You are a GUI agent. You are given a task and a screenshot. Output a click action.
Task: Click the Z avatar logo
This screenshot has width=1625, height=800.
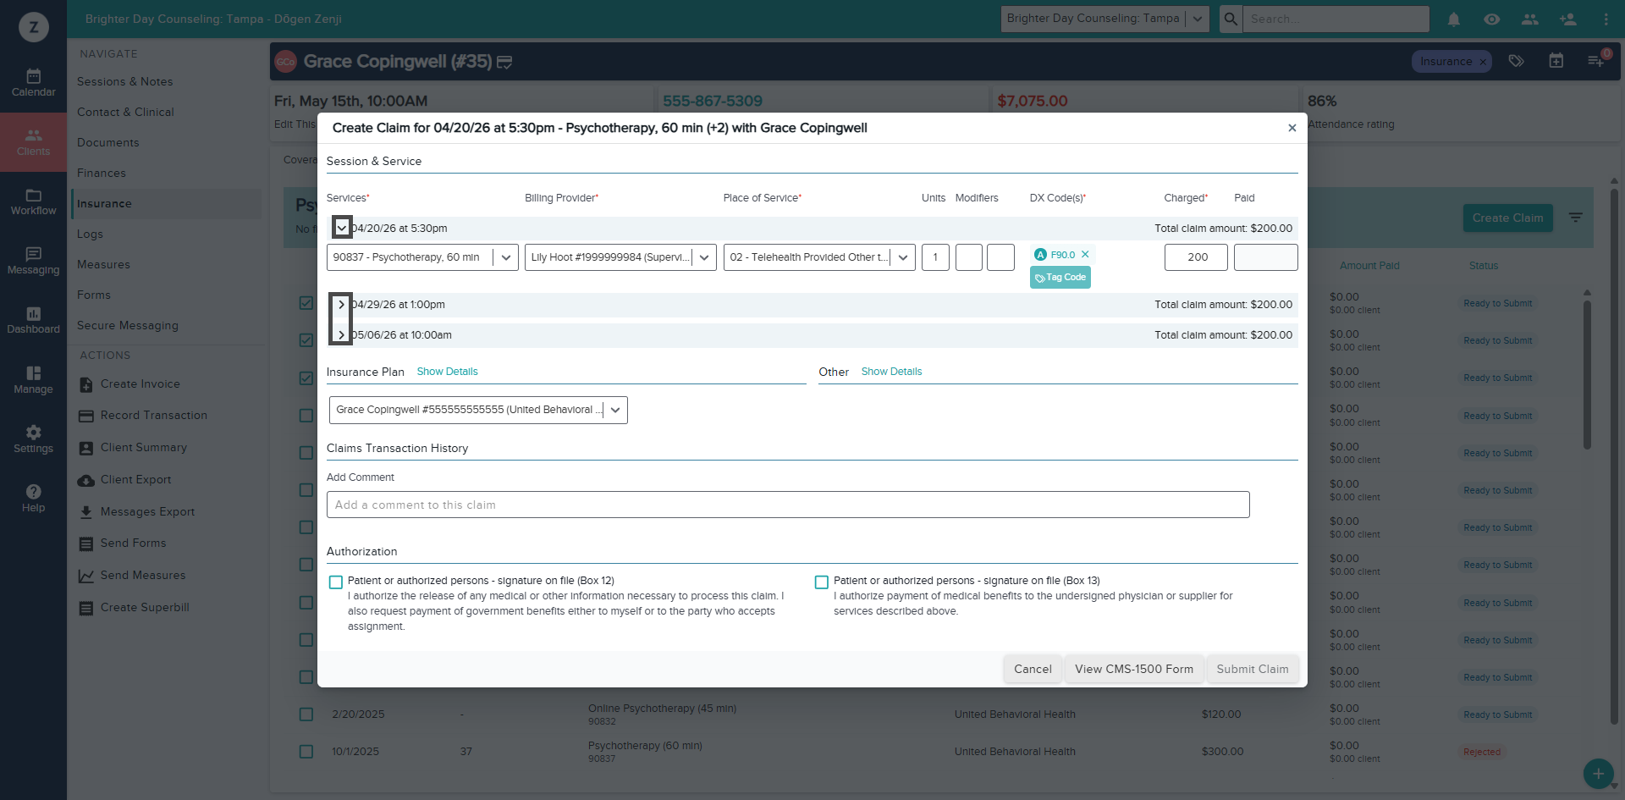33,27
